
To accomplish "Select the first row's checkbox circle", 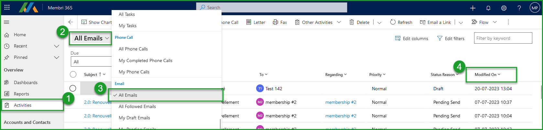I will coord(73,88).
